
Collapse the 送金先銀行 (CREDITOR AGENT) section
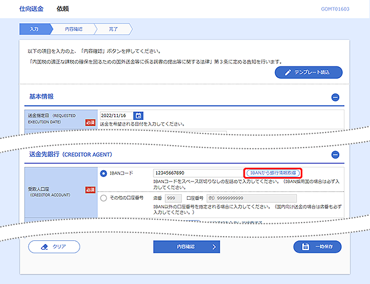pyautogui.click(x=335, y=154)
